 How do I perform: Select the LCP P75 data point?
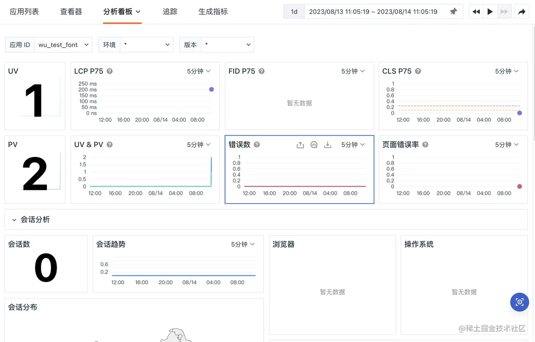point(211,89)
